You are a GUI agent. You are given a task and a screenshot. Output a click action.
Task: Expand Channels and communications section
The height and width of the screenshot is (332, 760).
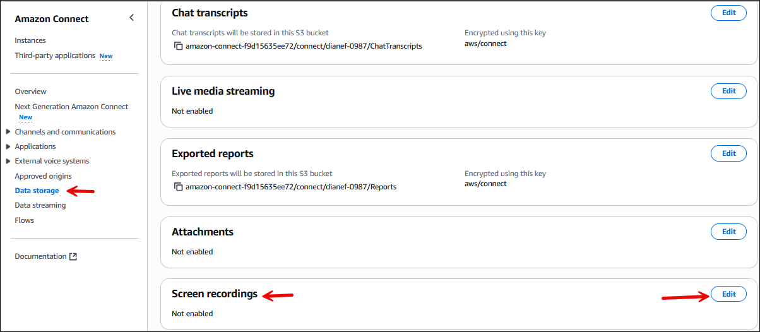pos(8,132)
